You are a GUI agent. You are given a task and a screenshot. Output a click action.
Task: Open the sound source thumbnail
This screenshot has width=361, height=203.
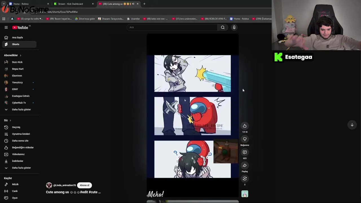tap(245, 194)
